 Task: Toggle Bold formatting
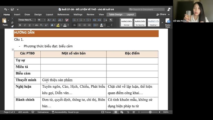[20, 25]
